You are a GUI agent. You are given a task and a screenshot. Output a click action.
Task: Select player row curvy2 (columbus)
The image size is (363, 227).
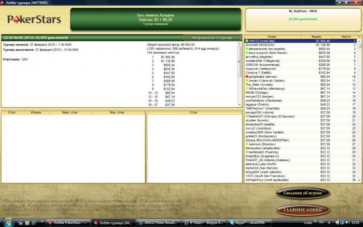click(301, 128)
